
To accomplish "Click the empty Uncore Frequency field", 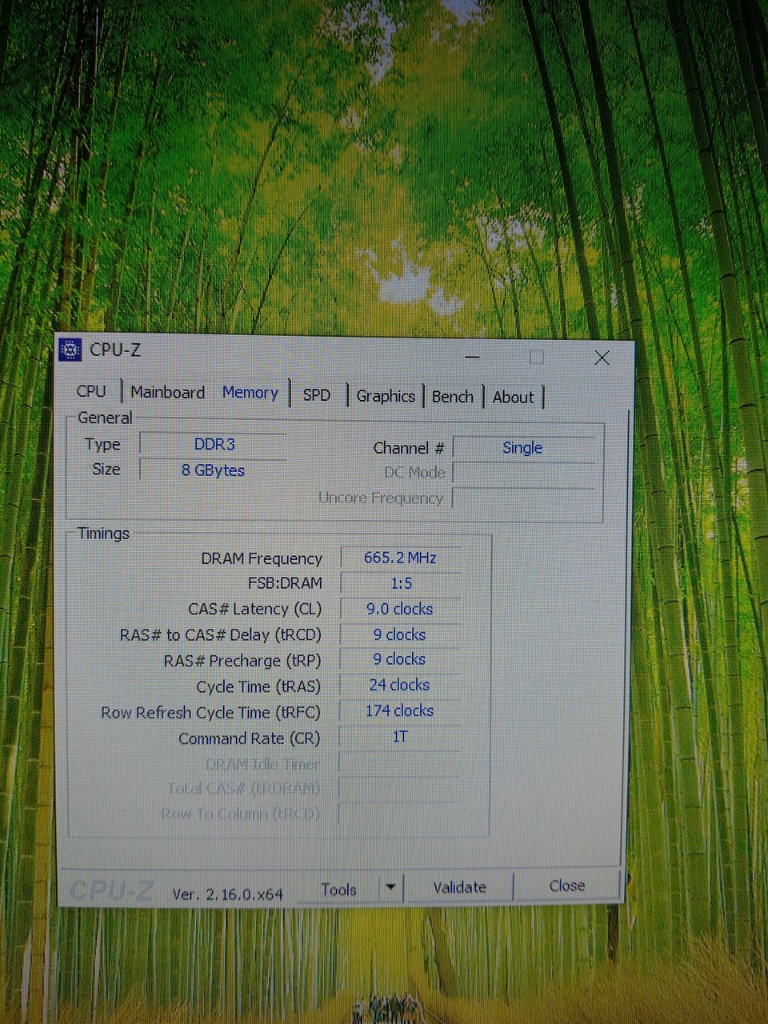I will [x=524, y=498].
